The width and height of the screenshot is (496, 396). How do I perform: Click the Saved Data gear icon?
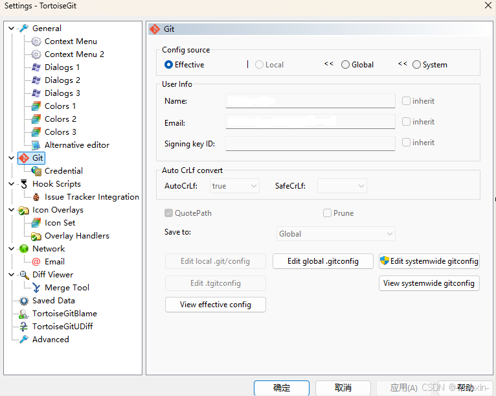(24, 301)
